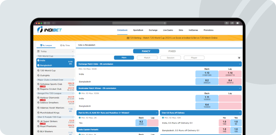
Task: Click the ball icon next to JK Super Strikers
Action: click(x=38, y=121)
